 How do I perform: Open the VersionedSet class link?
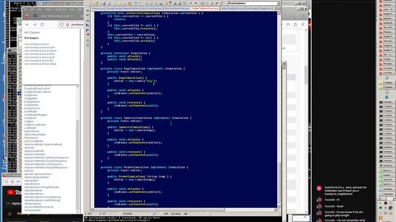tap(32, 210)
